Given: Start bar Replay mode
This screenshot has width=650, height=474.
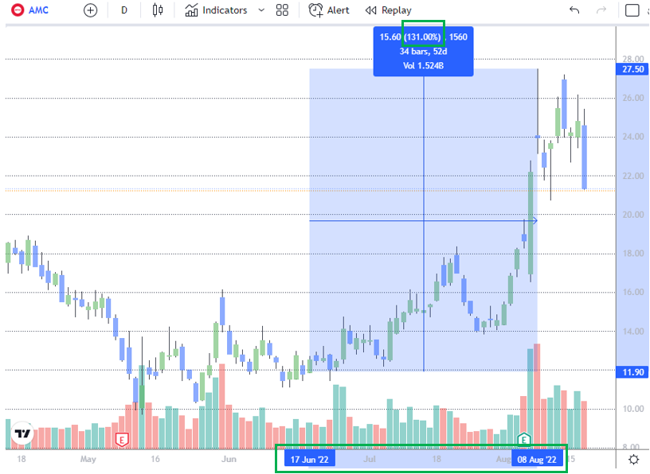Looking at the screenshot, I should click(389, 10).
